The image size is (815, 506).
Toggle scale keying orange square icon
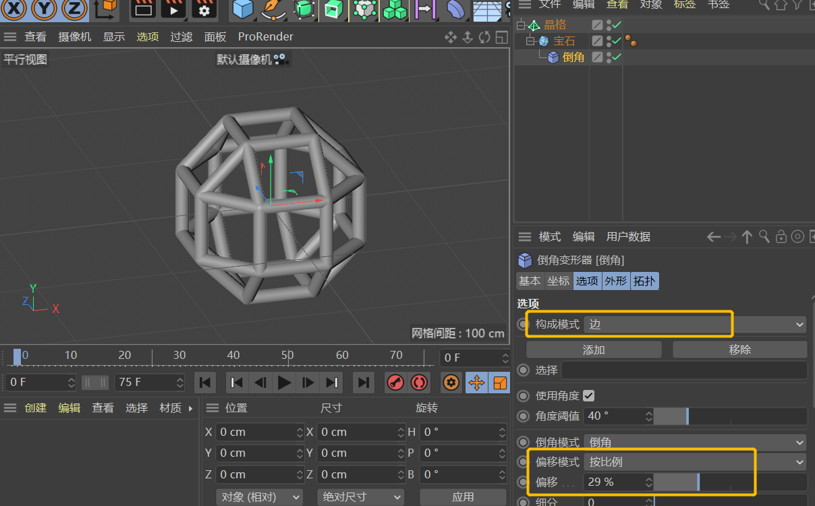coord(499,383)
